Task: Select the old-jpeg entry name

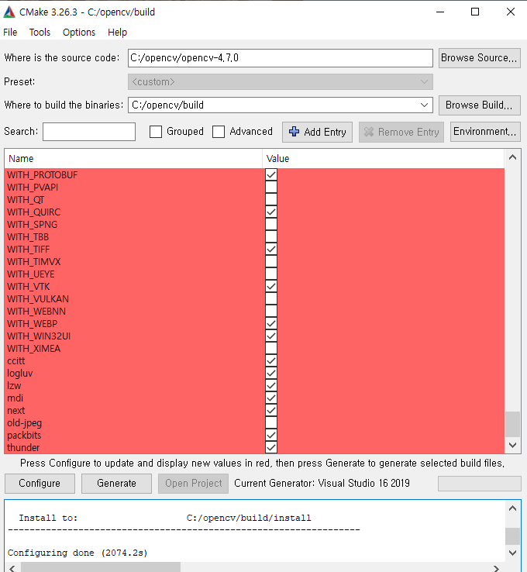Action: 25,423
